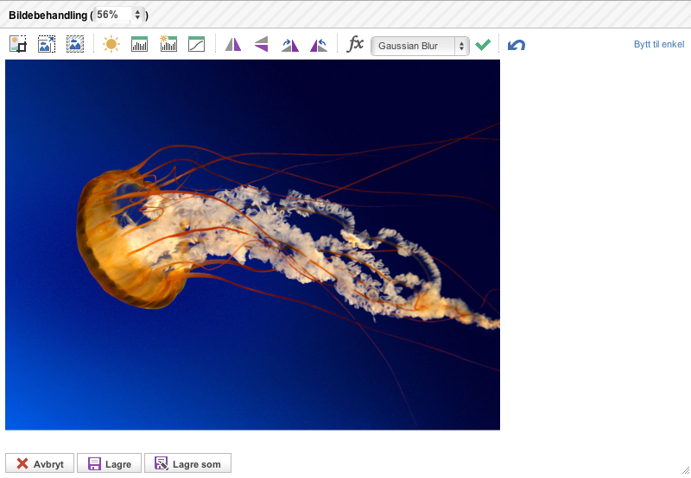
Task: Click the resize canvas icon
Action: click(x=75, y=45)
